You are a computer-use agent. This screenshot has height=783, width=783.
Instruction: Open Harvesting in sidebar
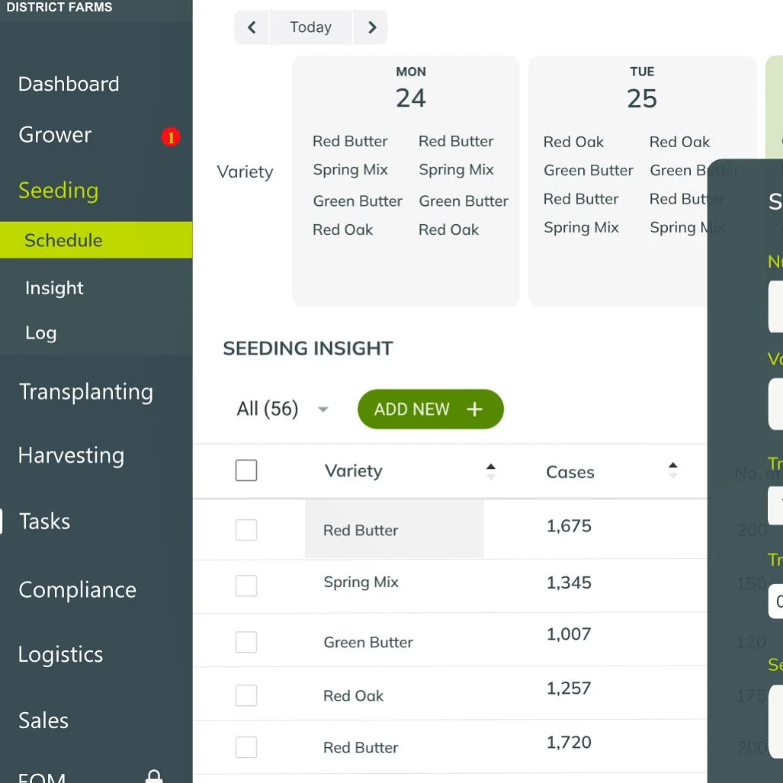(71, 455)
